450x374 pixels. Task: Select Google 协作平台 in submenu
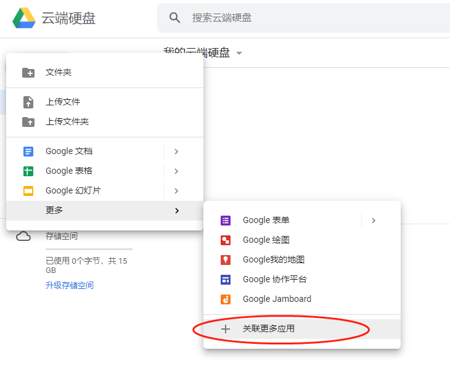[302, 280]
